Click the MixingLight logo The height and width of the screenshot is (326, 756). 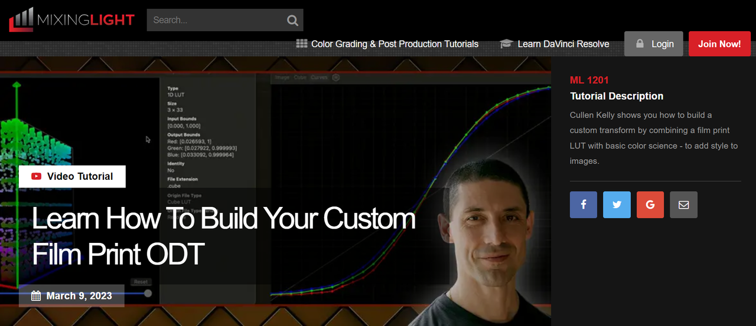(71, 19)
